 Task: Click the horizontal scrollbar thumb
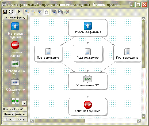click(60, 121)
